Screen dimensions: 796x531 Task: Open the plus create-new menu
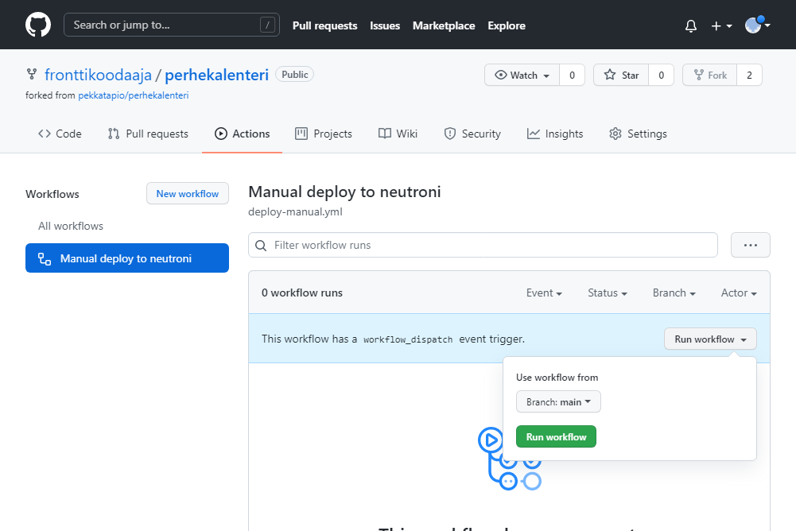(721, 26)
